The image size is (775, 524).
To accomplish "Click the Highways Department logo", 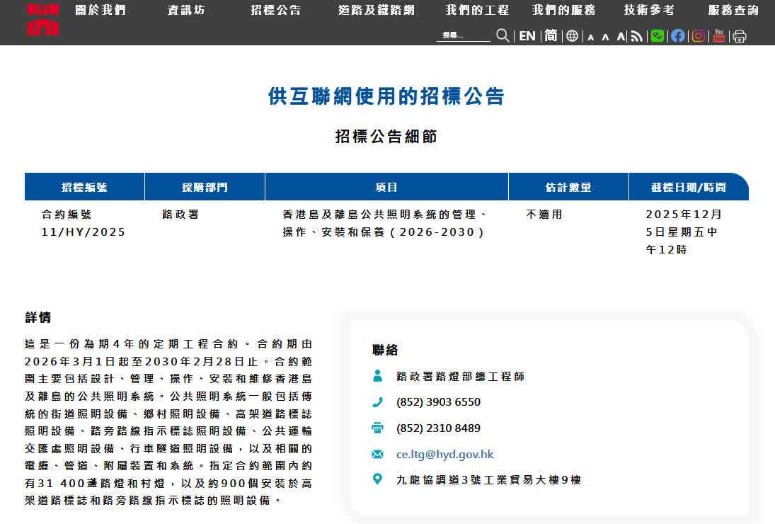I will point(43,19).
